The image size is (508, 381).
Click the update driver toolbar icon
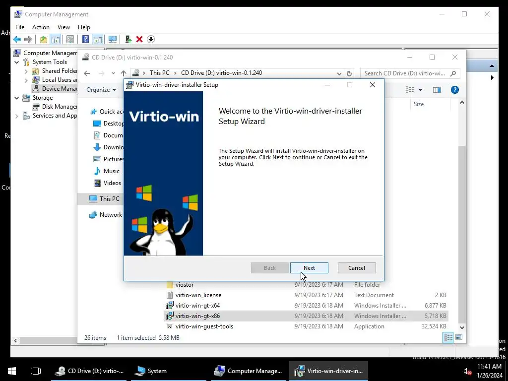128,40
